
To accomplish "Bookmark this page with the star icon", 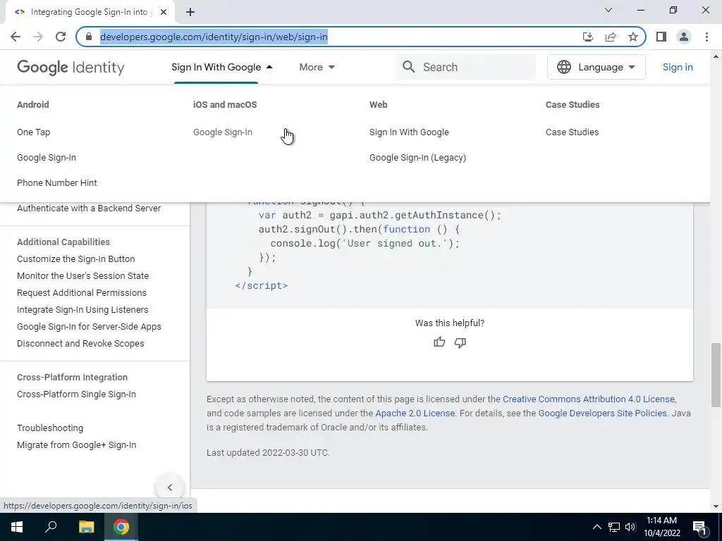I will tap(633, 37).
